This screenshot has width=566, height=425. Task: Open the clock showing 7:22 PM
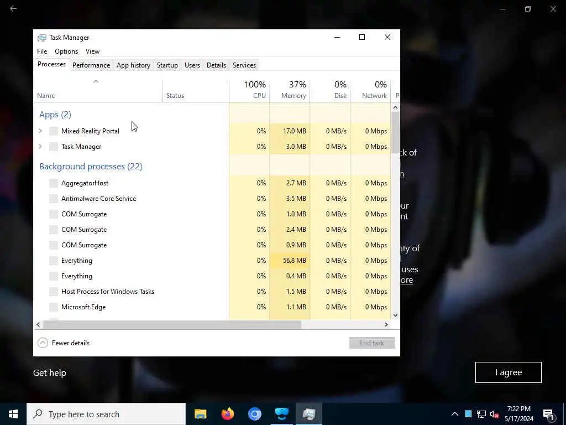518,414
